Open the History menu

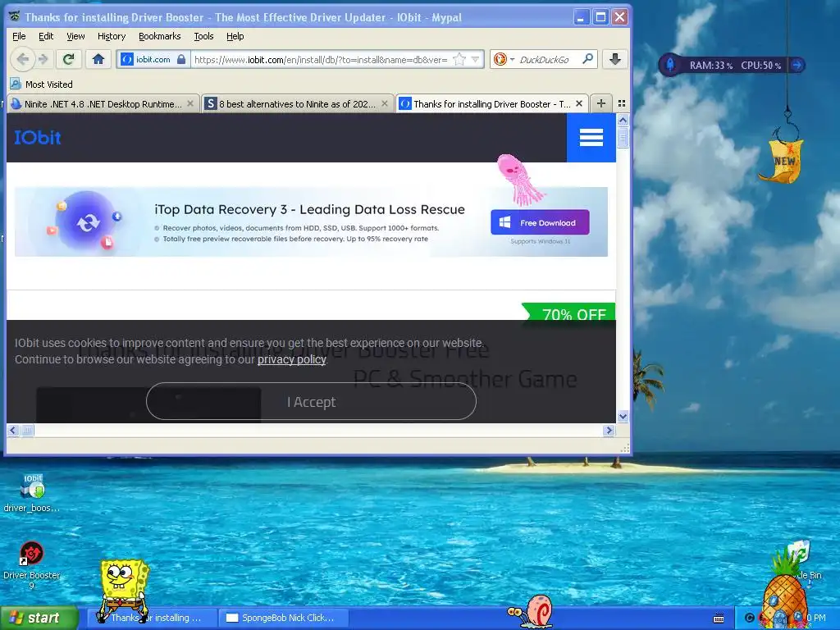click(x=112, y=36)
